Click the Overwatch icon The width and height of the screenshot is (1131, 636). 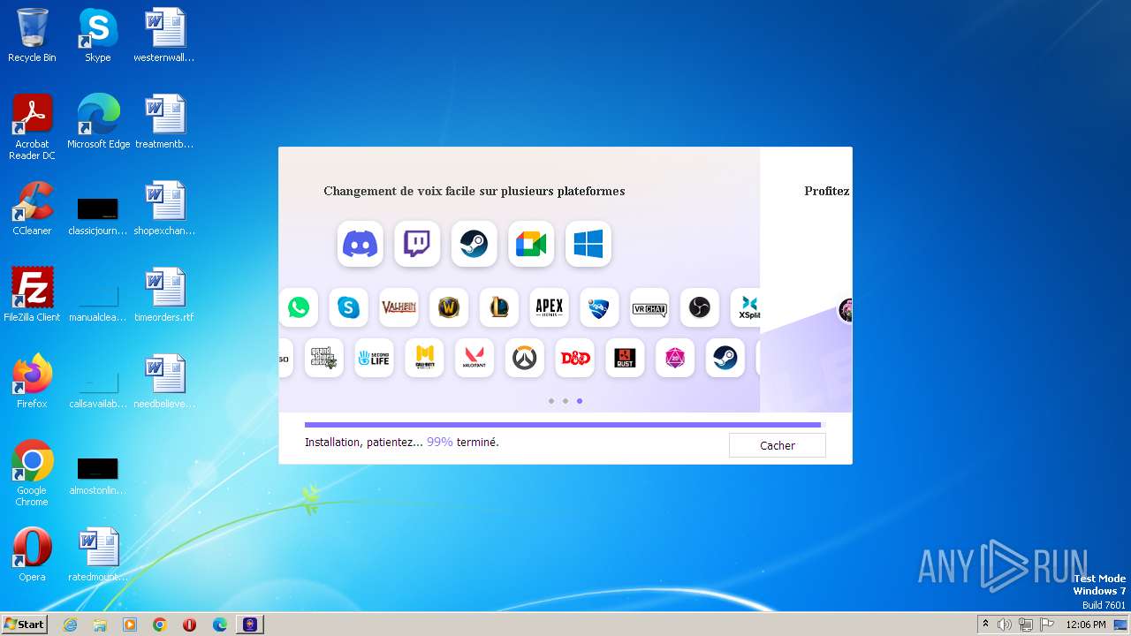524,358
